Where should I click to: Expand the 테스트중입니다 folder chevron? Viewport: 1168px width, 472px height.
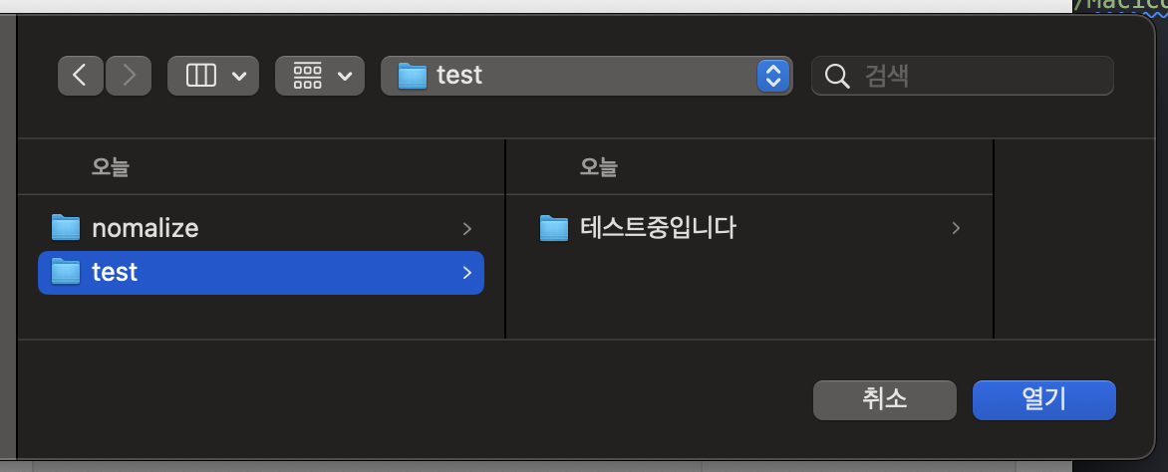956,228
